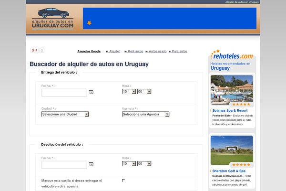Open the Alquiler ad link
Viewport: 286px width, 191px height.
(x=113, y=52)
